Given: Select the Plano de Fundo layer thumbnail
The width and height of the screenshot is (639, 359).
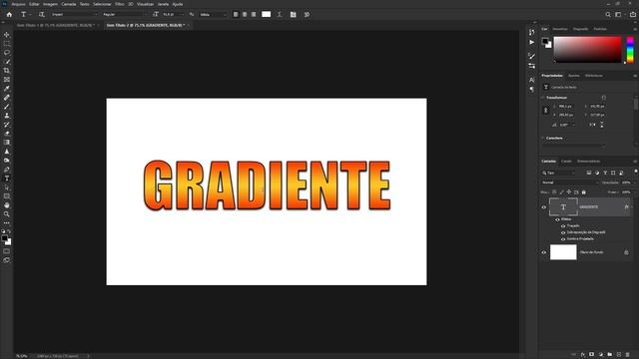Looking at the screenshot, I should 563,252.
